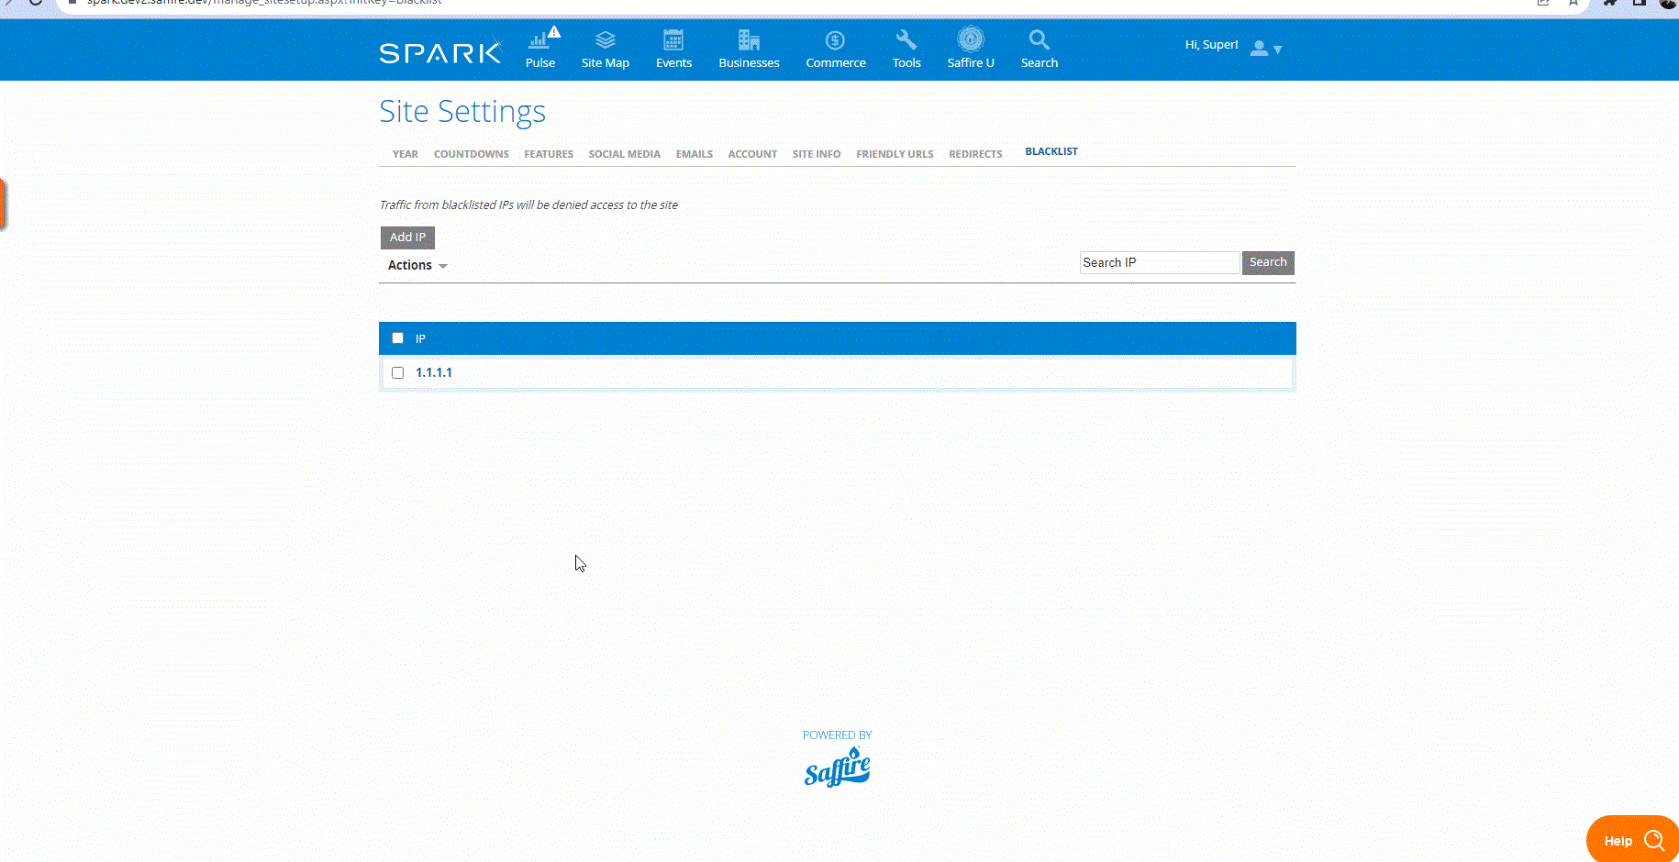Screen dimensions: 1679x862
Task: Expand the Actions dropdown
Action: click(x=417, y=265)
